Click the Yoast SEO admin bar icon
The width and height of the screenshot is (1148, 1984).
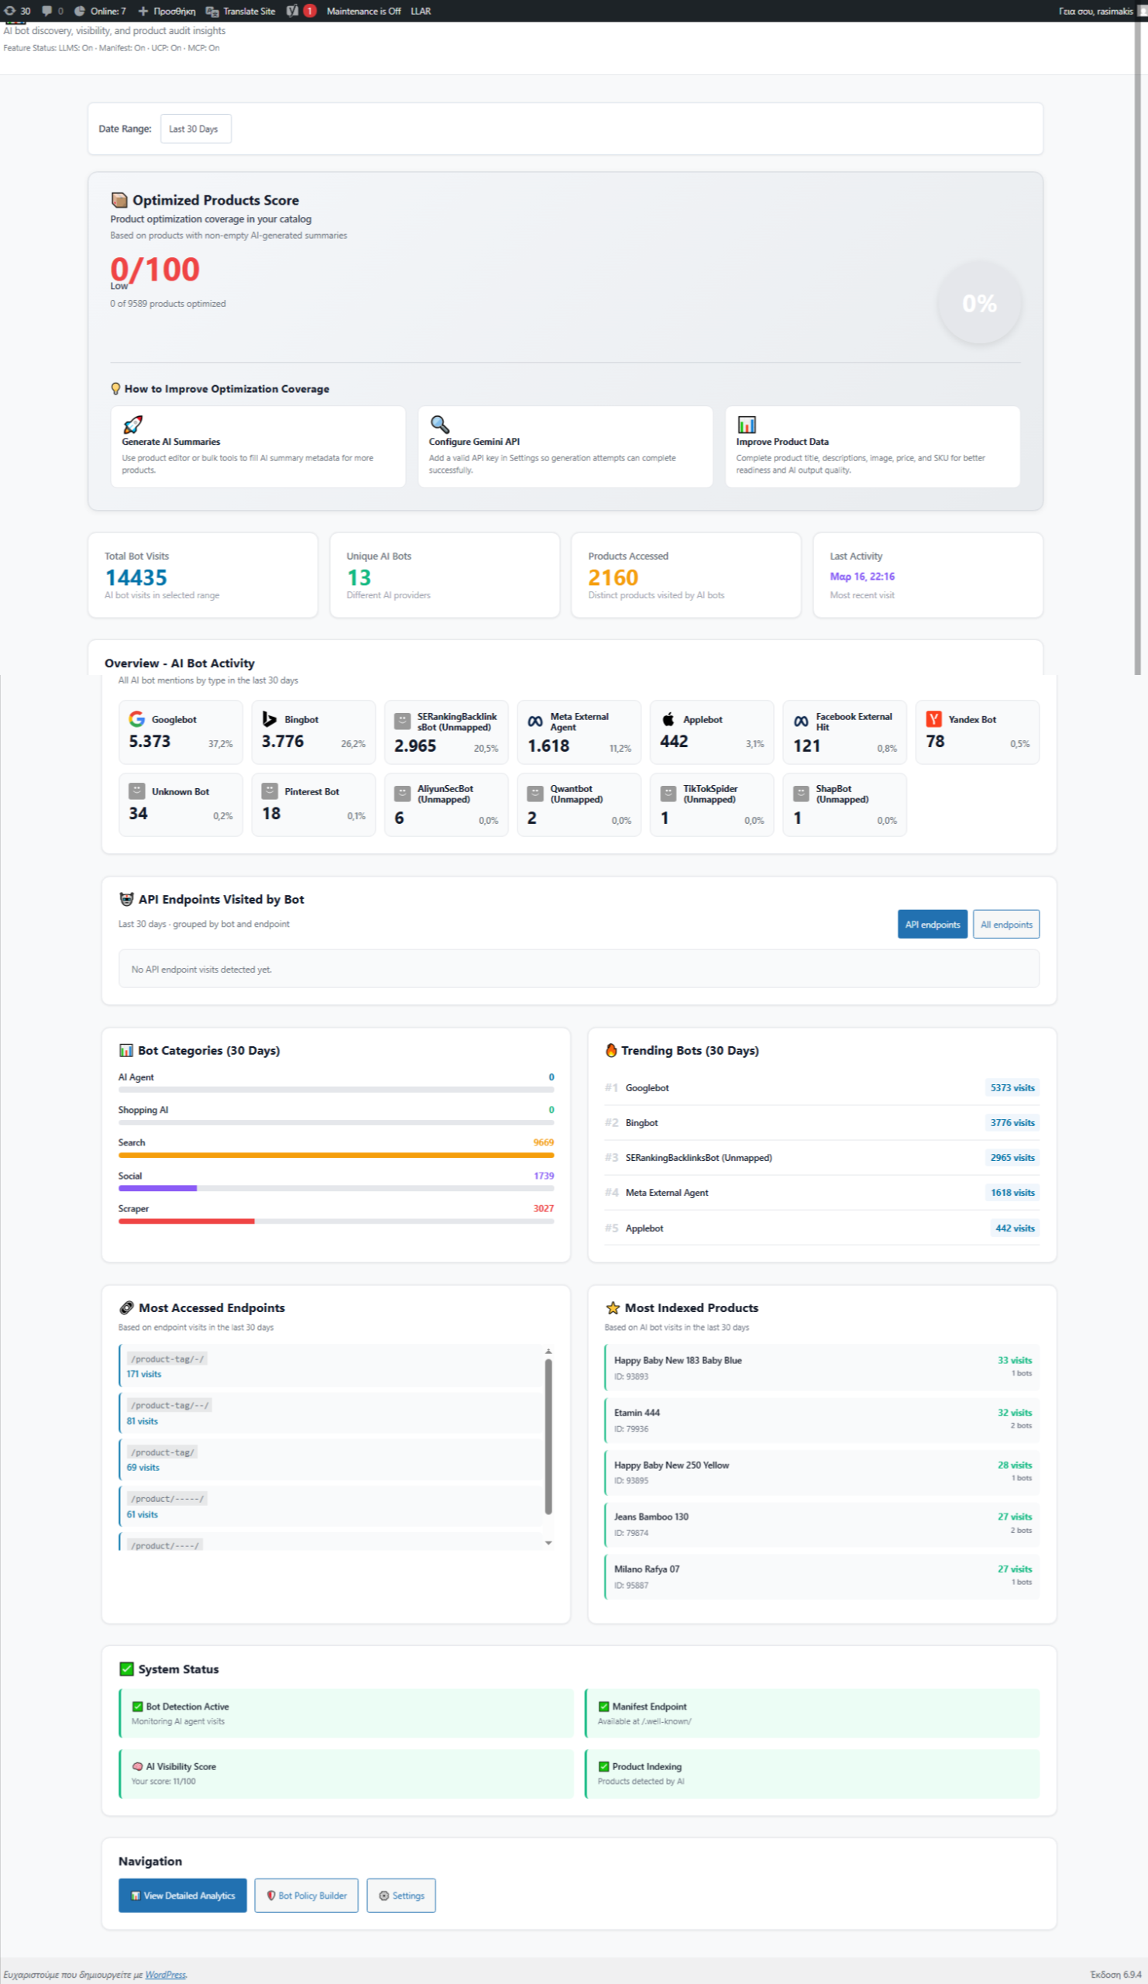click(292, 11)
